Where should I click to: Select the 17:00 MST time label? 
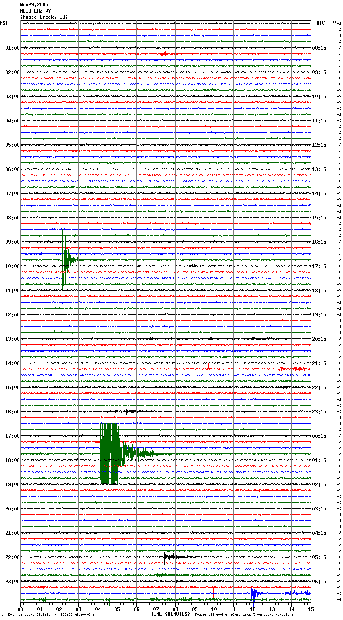(13, 436)
